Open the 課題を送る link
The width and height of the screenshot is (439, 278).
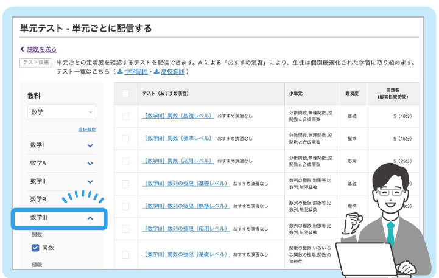42,49
